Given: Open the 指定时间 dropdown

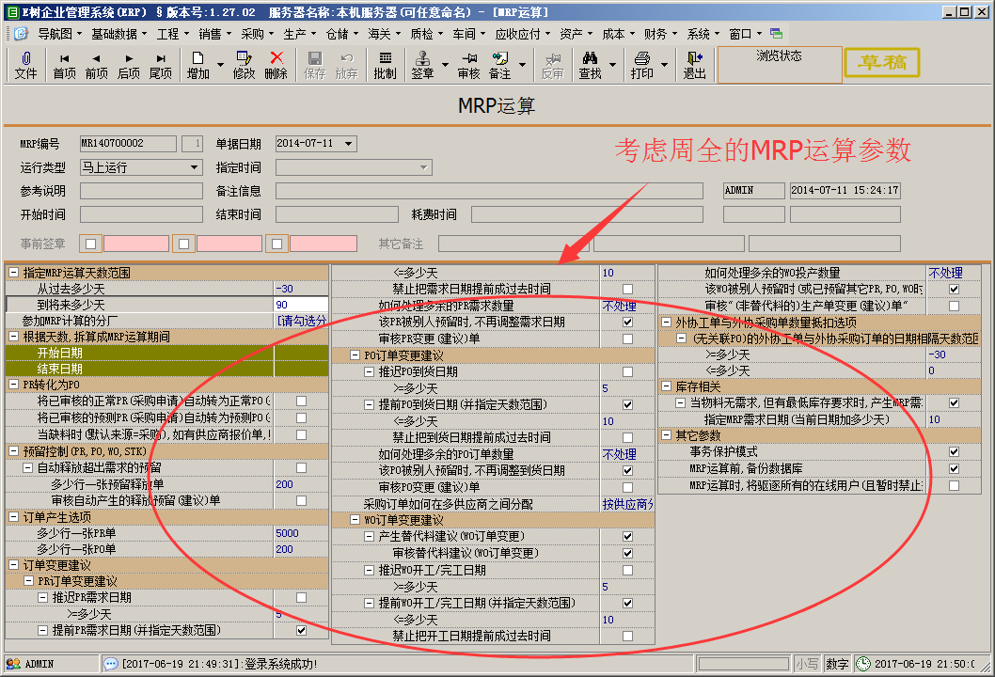Looking at the screenshot, I should (x=424, y=167).
